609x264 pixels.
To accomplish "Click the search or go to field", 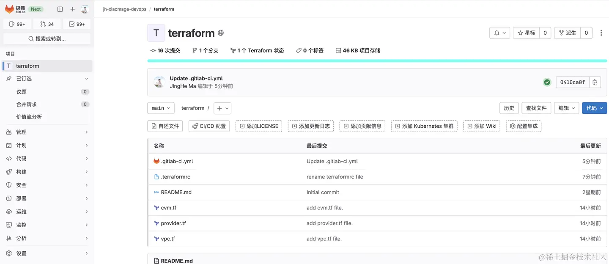I will point(47,38).
